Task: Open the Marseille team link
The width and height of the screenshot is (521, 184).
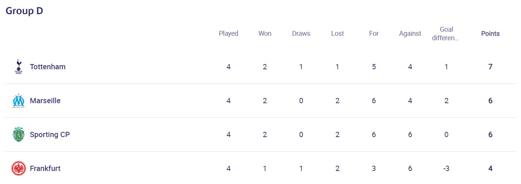Action: click(45, 101)
